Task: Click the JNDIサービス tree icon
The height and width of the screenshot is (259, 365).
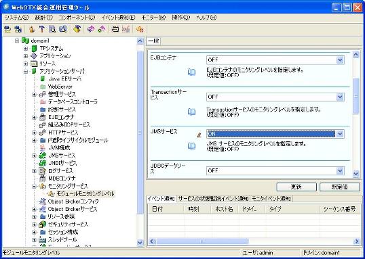Action: [x=43, y=163]
